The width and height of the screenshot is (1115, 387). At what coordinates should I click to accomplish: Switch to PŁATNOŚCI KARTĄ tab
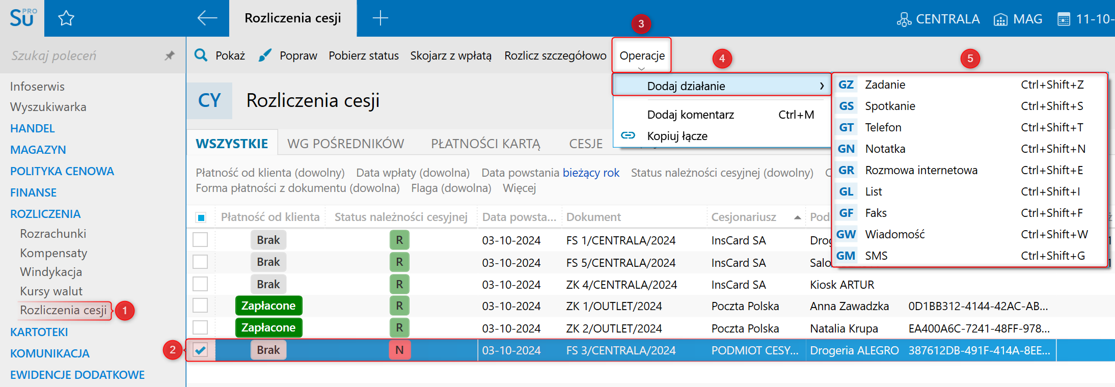point(485,144)
